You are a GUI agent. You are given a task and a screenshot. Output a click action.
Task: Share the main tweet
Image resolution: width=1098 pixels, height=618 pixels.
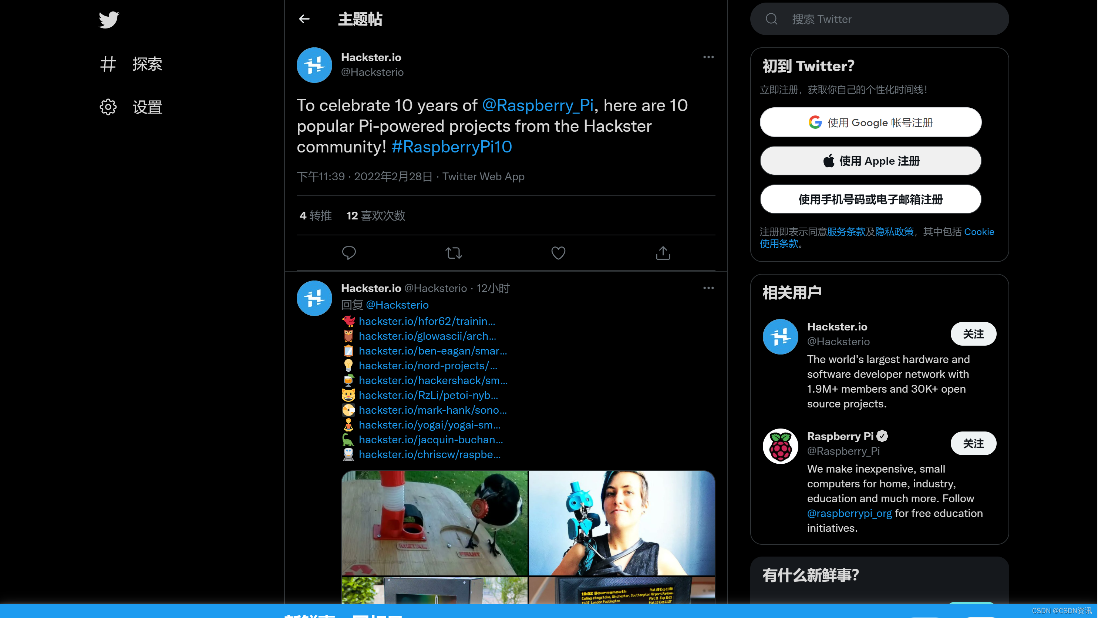pos(663,253)
